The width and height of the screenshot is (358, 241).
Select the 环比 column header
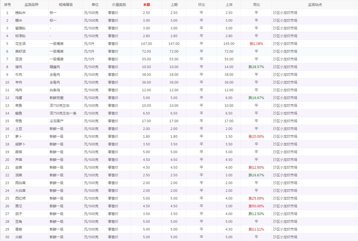pos(201,5)
